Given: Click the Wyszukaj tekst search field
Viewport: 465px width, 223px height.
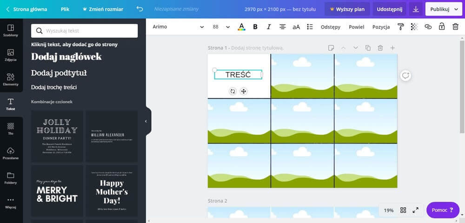Looking at the screenshot, I should (x=85, y=31).
